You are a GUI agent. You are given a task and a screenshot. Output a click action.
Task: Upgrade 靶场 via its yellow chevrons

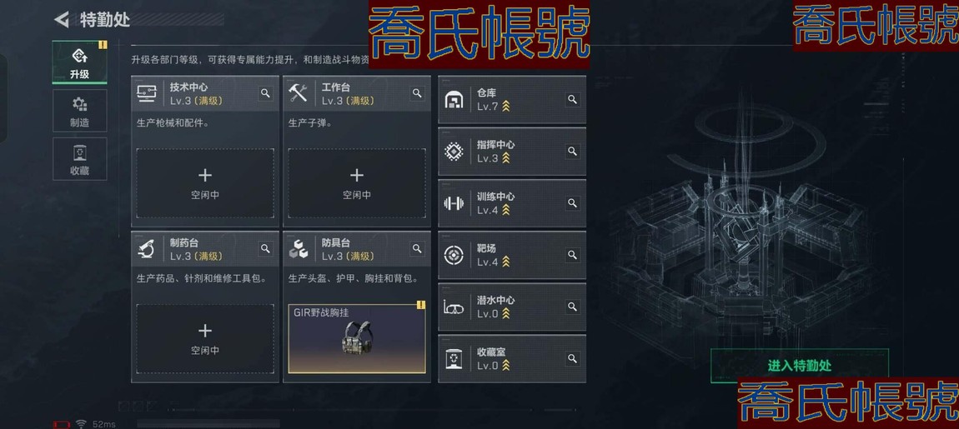tap(506, 262)
